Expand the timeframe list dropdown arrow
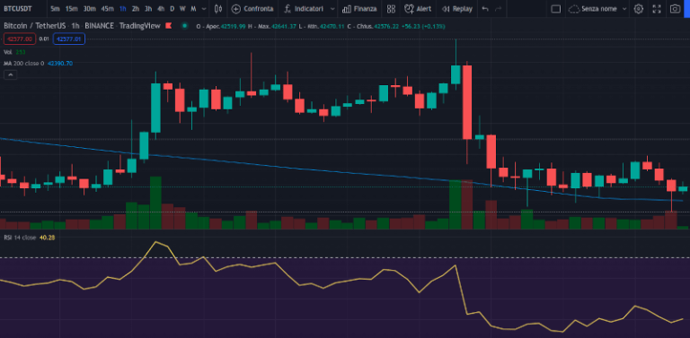Image resolution: width=690 pixels, height=338 pixels. (204, 9)
